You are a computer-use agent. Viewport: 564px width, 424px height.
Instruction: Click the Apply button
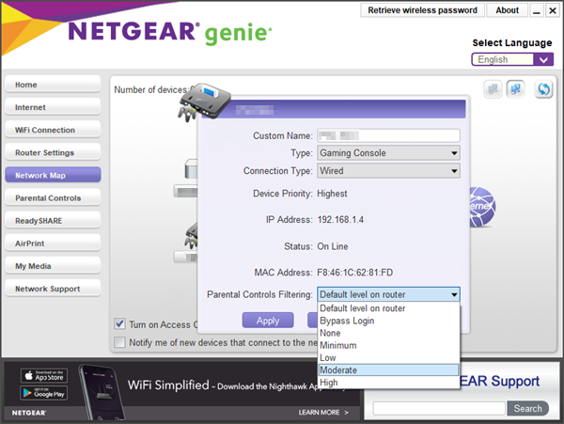tap(268, 320)
